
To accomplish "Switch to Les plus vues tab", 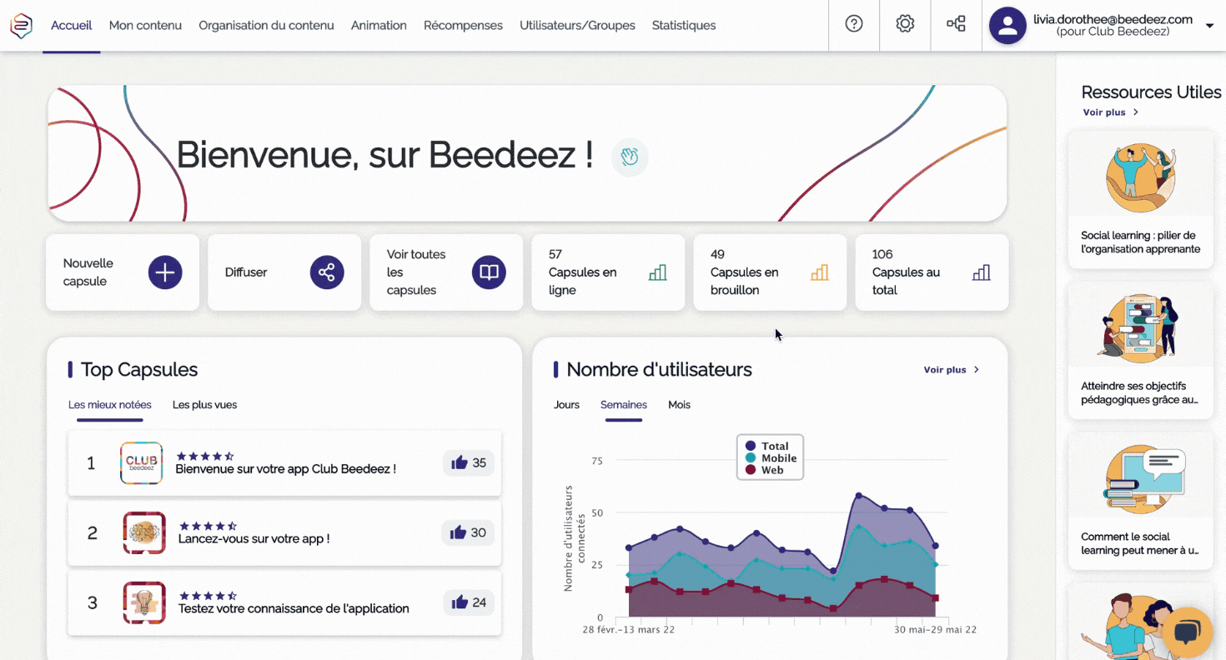I will coord(204,405).
